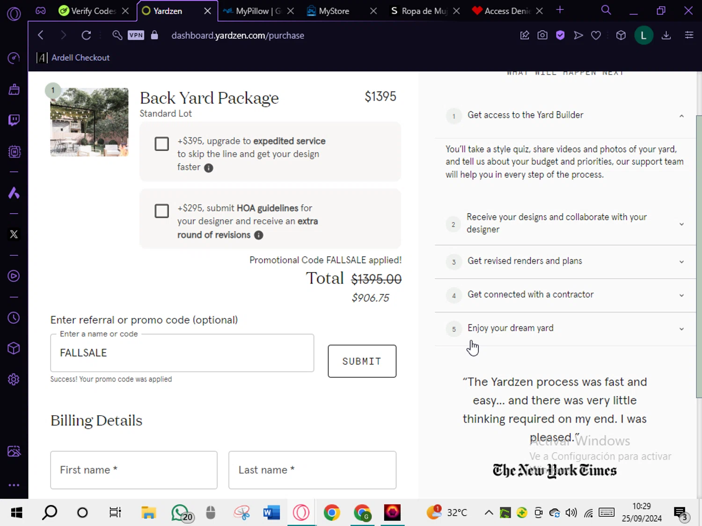The height and width of the screenshot is (526, 702).
Task: Click the search tabs magnifier icon
Action: pyautogui.click(x=606, y=10)
